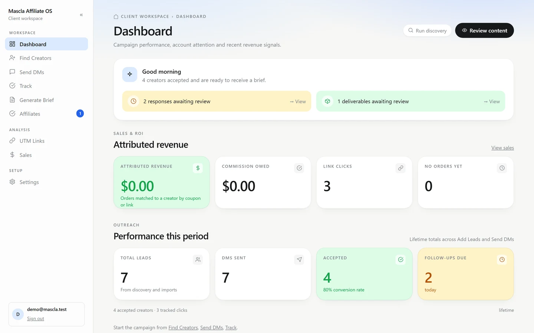This screenshot has width=534, height=333.
Task: Navigate to Affiliates in sidebar
Action: tap(46, 114)
